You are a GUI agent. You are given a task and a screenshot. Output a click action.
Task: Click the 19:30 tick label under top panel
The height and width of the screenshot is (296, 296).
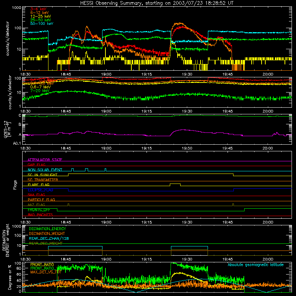187,74
